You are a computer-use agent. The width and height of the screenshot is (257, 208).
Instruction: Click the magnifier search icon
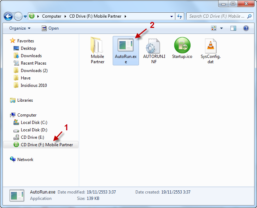pos(250,16)
